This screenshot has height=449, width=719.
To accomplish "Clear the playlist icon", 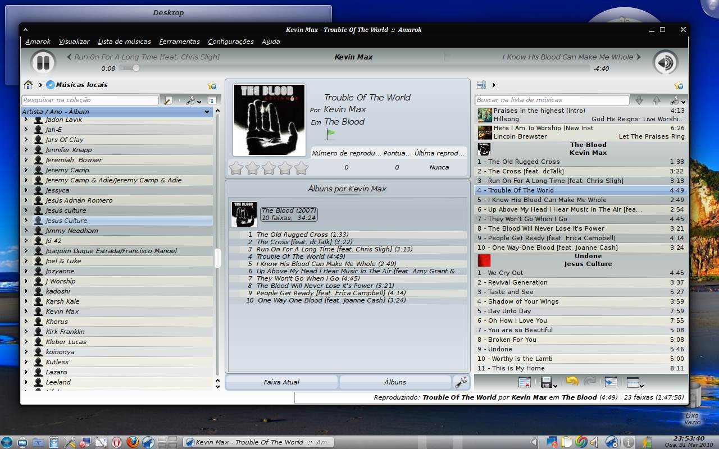I will click(525, 383).
